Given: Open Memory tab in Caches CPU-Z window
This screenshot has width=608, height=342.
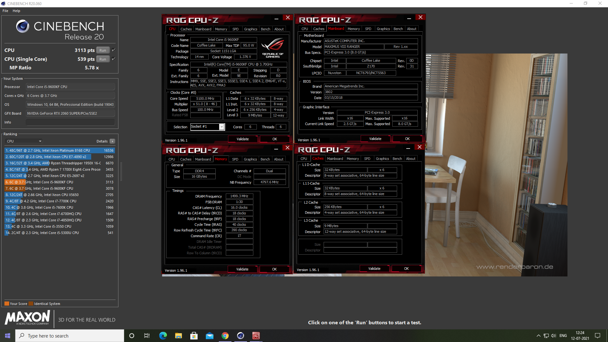Looking at the screenshot, I should tap(353, 159).
